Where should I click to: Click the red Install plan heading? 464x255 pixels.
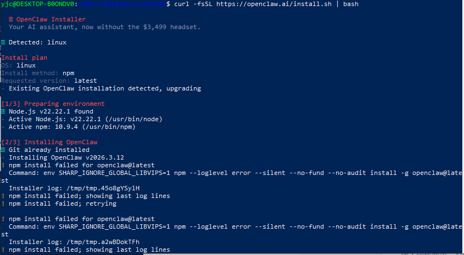coord(24,58)
